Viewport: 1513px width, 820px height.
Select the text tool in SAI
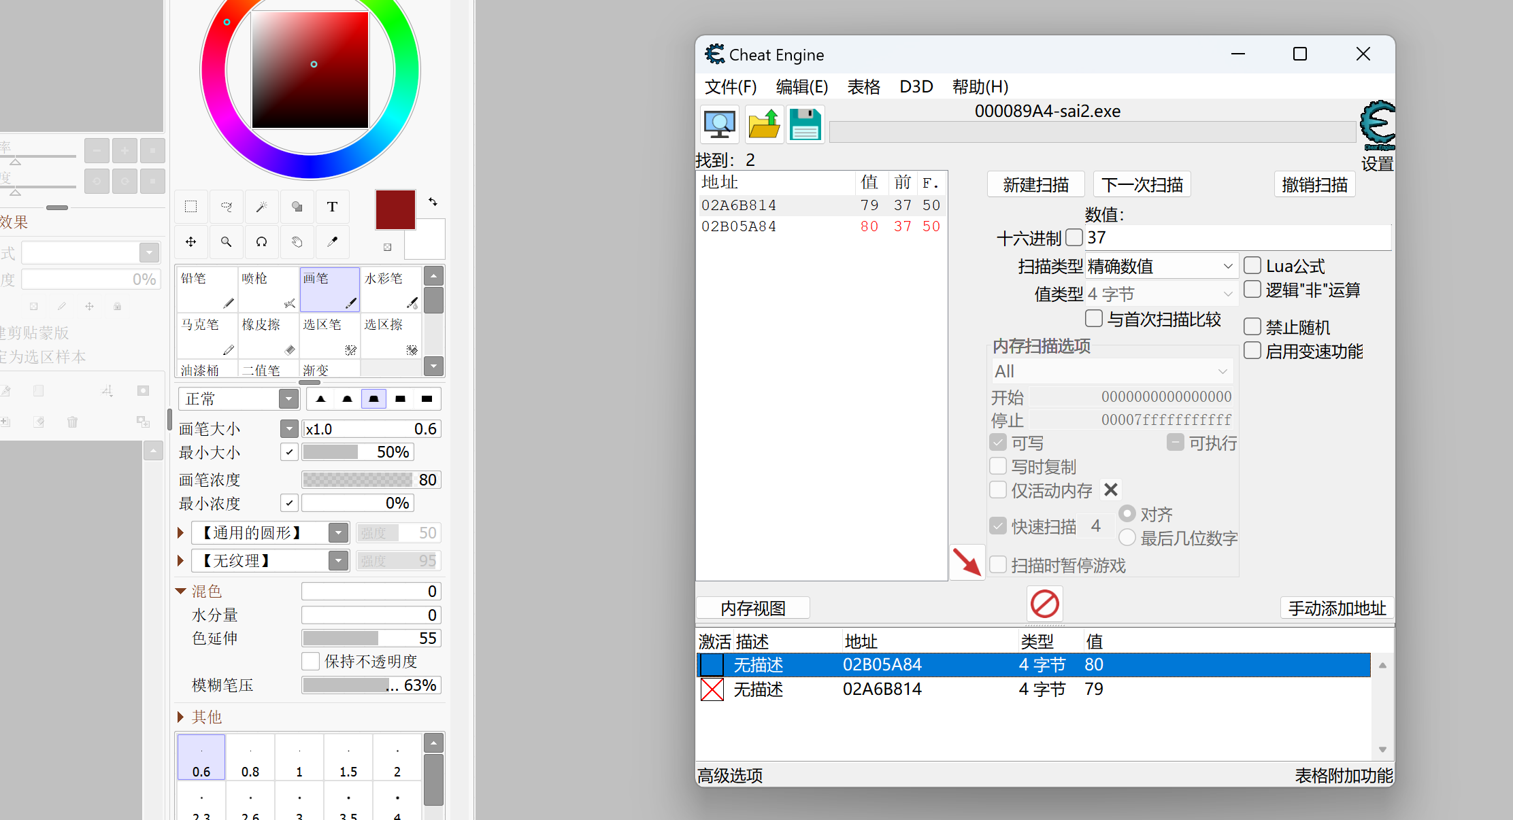[332, 207]
